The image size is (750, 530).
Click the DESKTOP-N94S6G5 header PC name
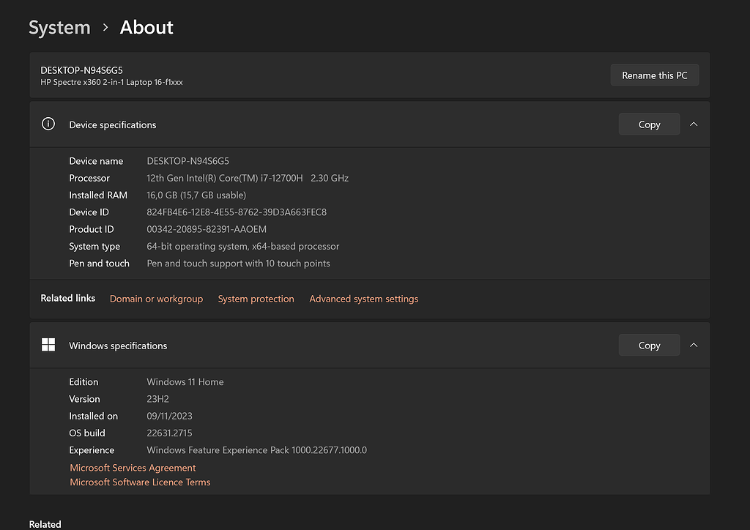coord(82,70)
